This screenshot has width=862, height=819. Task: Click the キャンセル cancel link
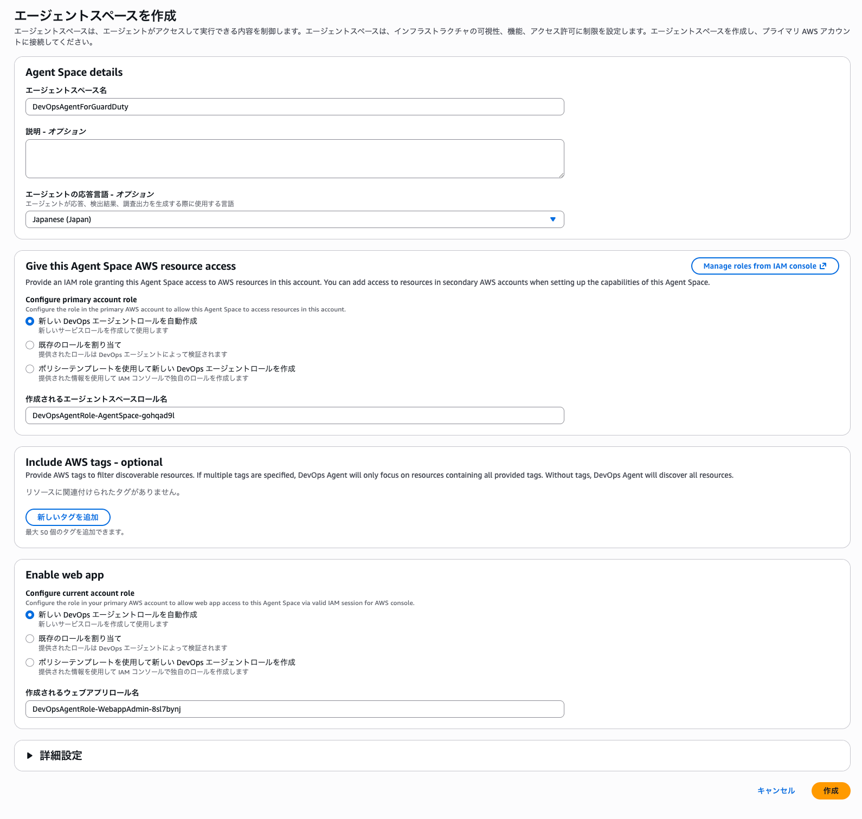[776, 791]
